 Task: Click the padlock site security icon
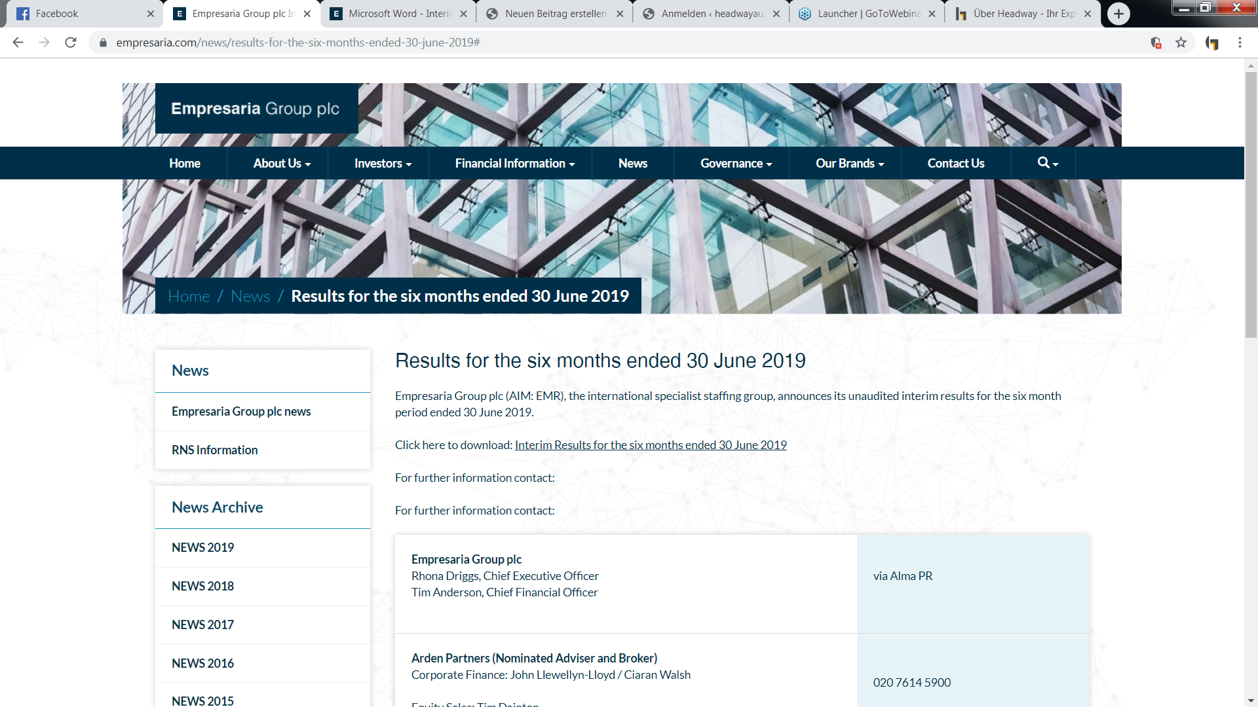tap(103, 43)
